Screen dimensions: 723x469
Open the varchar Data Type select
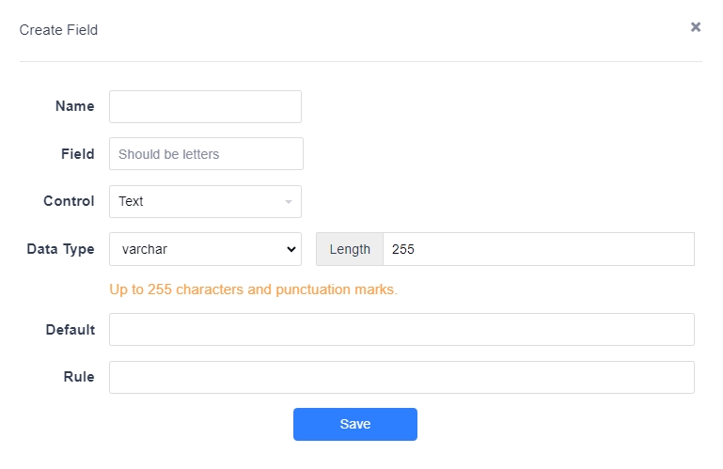pyautogui.click(x=205, y=249)
